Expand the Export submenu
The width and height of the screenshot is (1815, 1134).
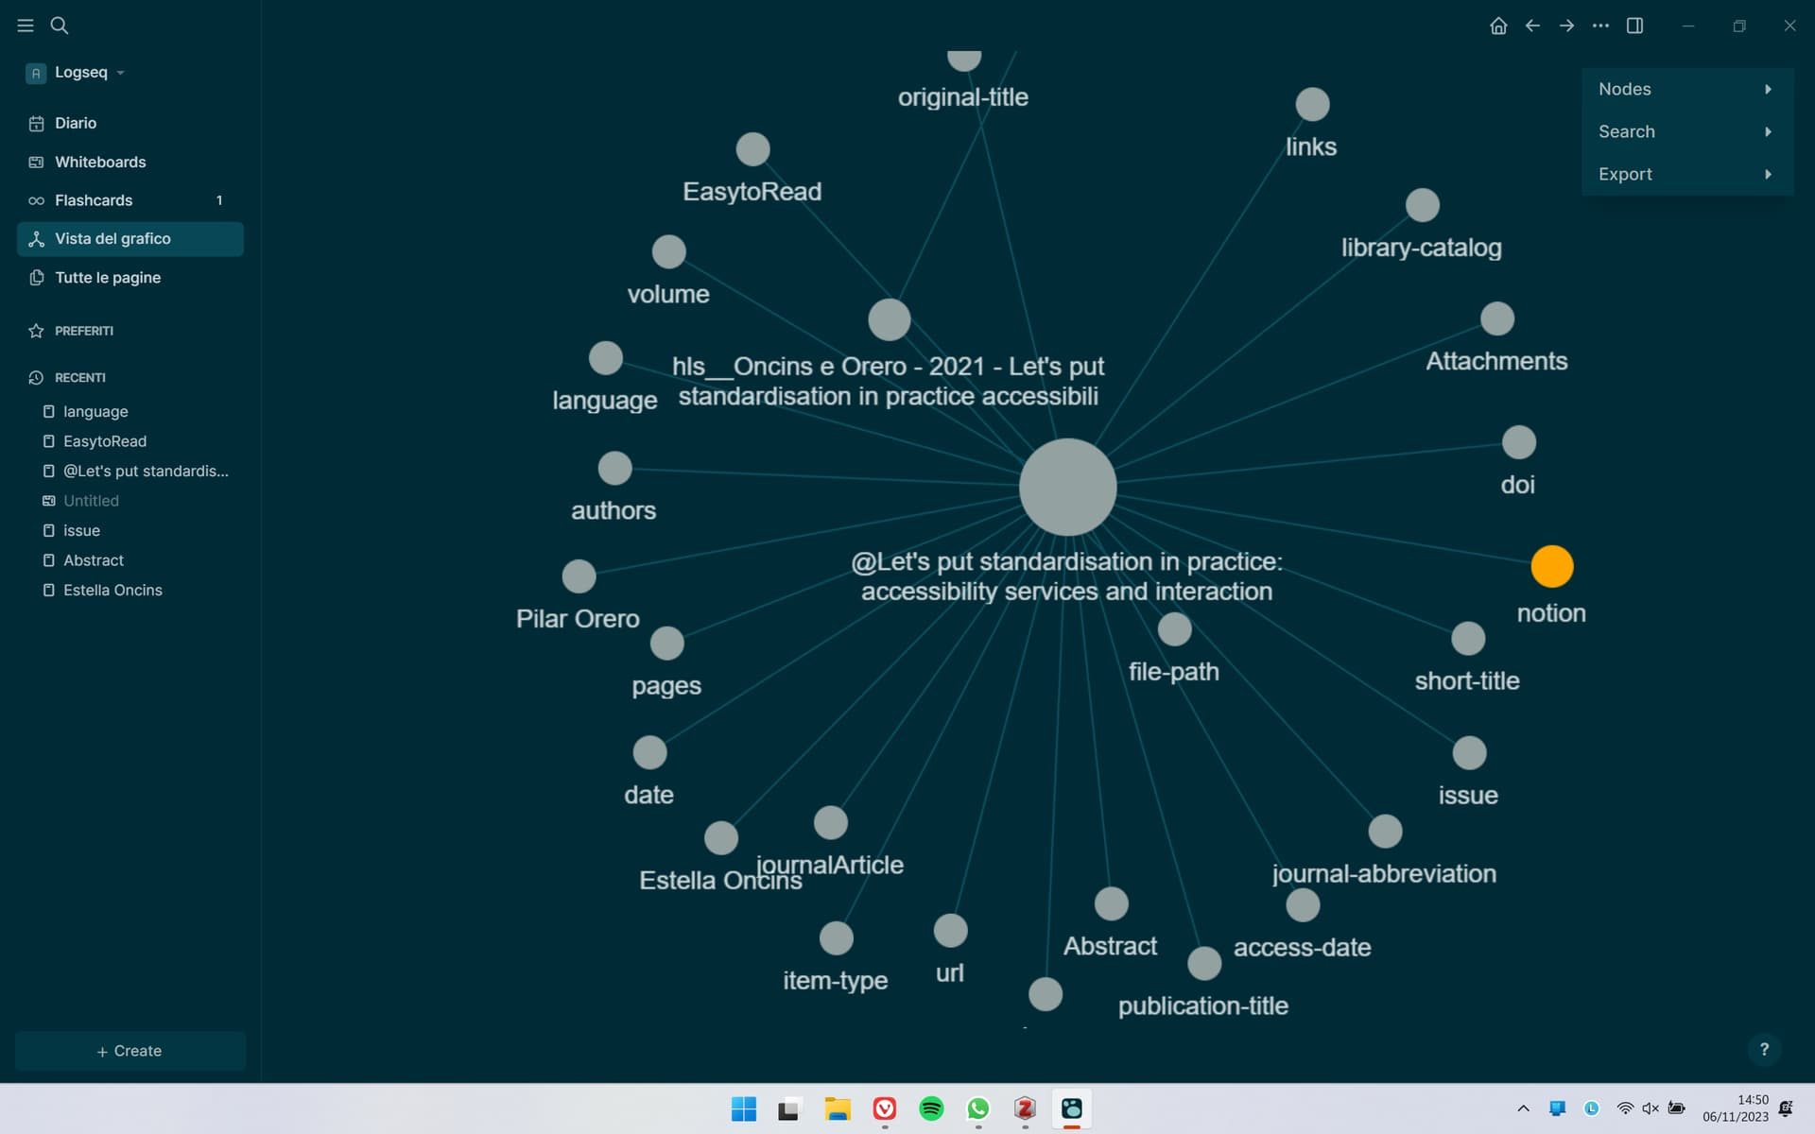[x=1685, y=174]
